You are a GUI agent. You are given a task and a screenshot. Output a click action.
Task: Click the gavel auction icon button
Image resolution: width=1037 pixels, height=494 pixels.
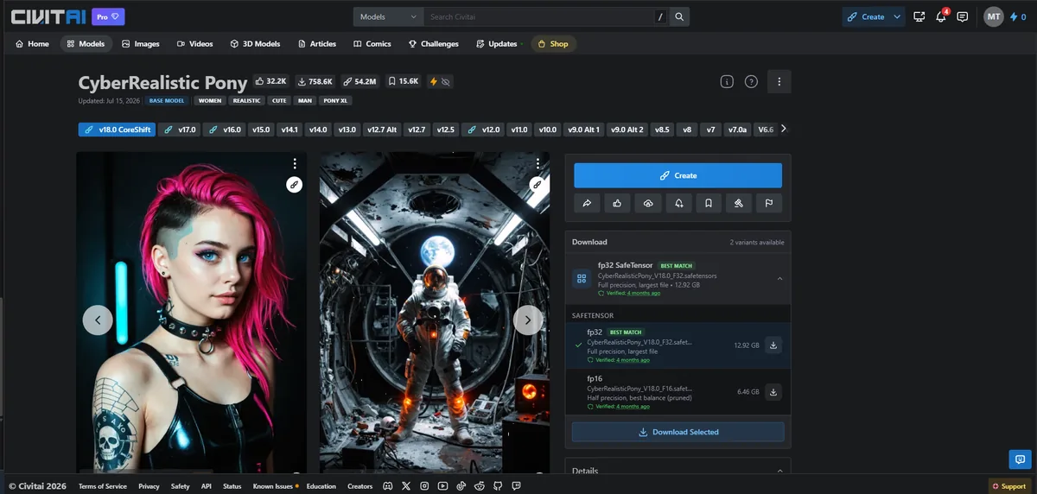[739, 204]
